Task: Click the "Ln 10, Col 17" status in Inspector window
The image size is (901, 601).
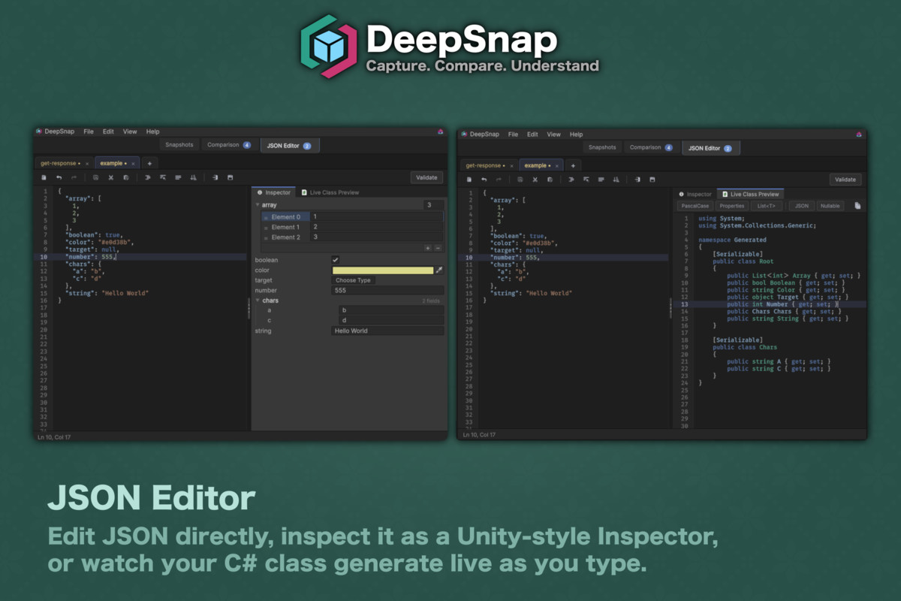Action: click(x=55, y=436)
